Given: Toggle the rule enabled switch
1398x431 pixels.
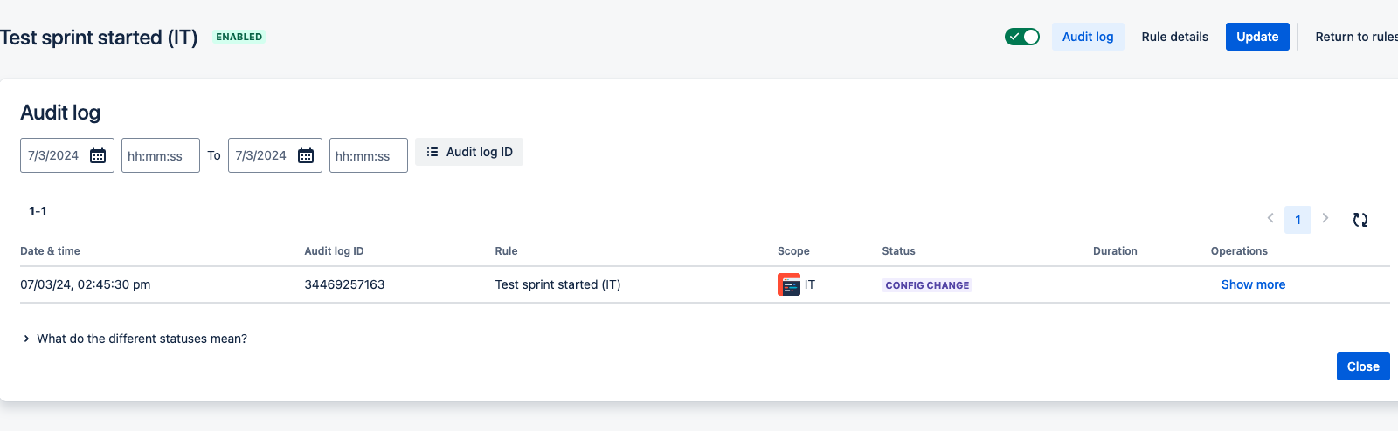Looking at the screenshot, I should coord(1021,37).
